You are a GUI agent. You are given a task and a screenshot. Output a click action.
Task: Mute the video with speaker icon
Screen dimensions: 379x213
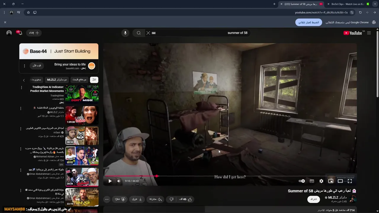pos(119,181)
